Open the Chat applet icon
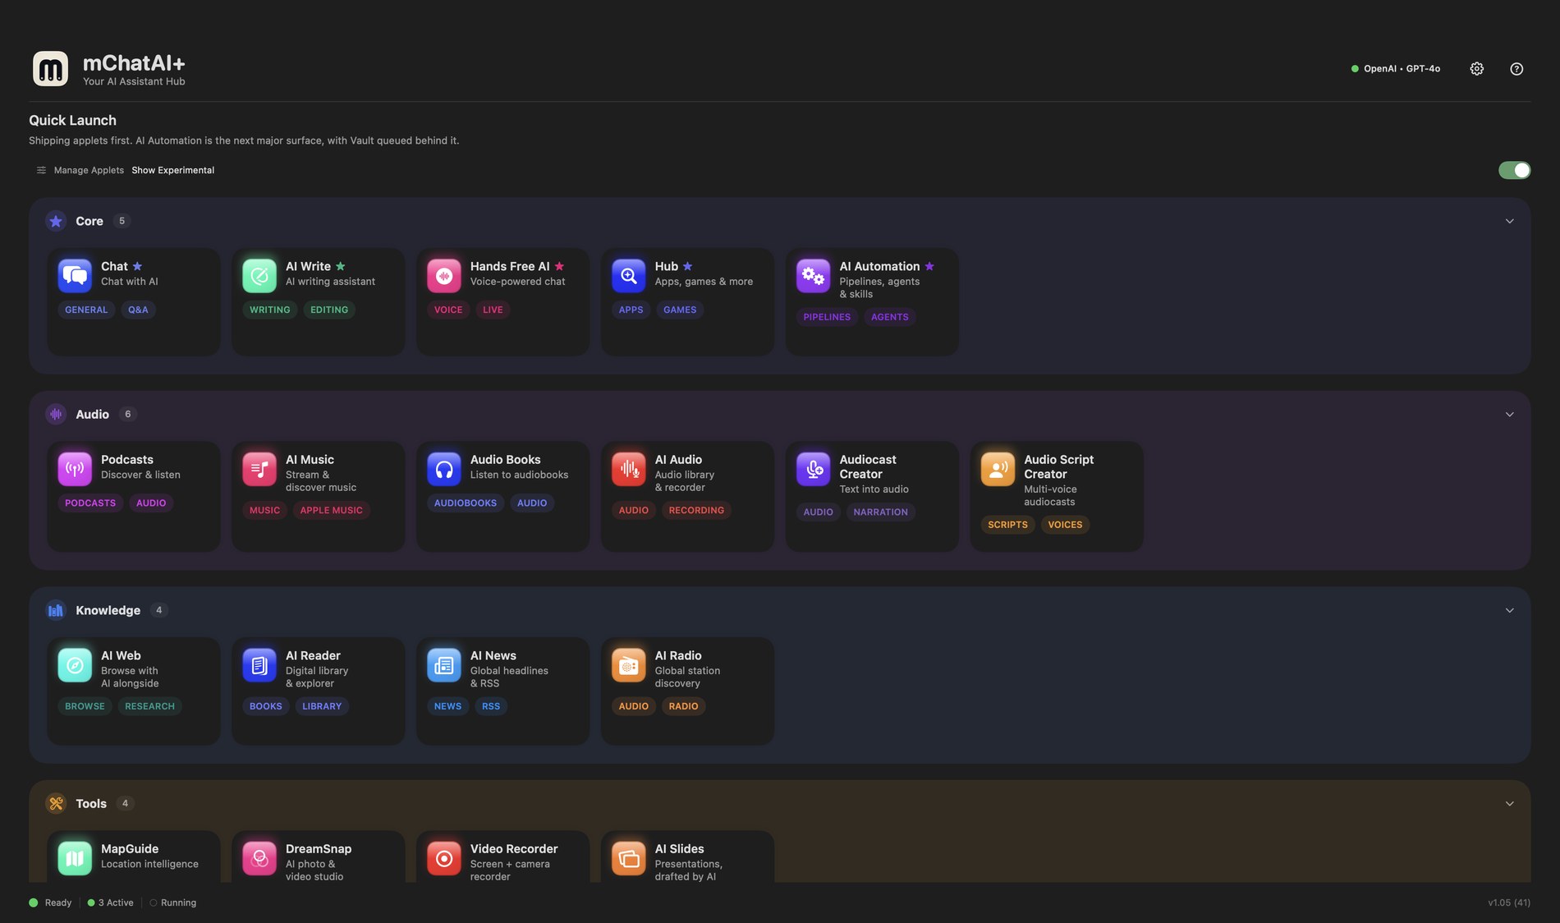Viewport: 1560px width, 923px height. tap(75, 275)
